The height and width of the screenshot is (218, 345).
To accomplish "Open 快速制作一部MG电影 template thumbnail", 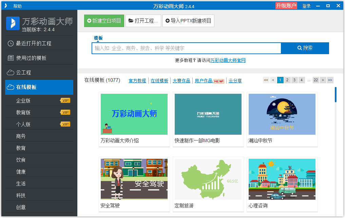I will pyautogui.click(x=208, y=114).
